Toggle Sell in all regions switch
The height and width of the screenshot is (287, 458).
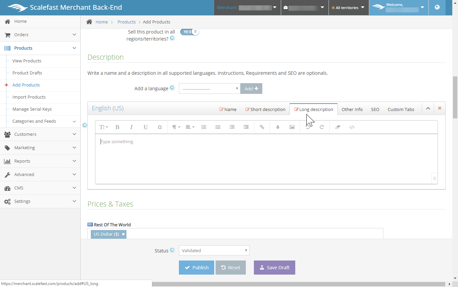(x=190, y=32)
